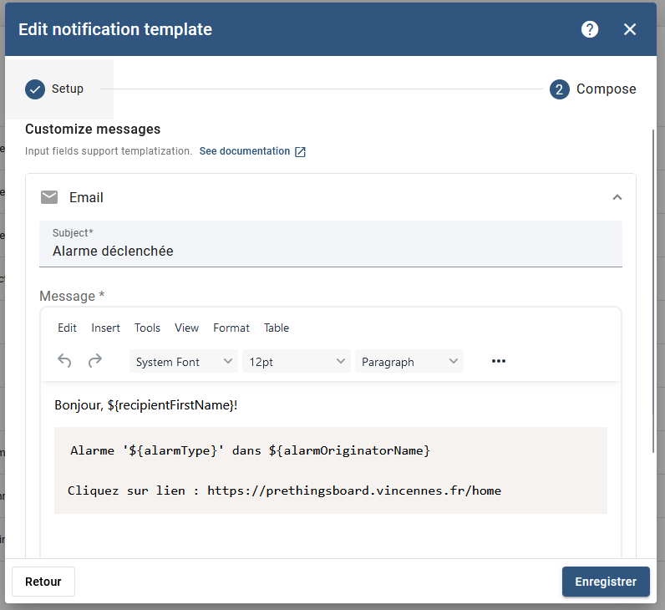Open the 12pt font size dropdown
Viewport: 665px width, 610px height.
tap(297, 362)
